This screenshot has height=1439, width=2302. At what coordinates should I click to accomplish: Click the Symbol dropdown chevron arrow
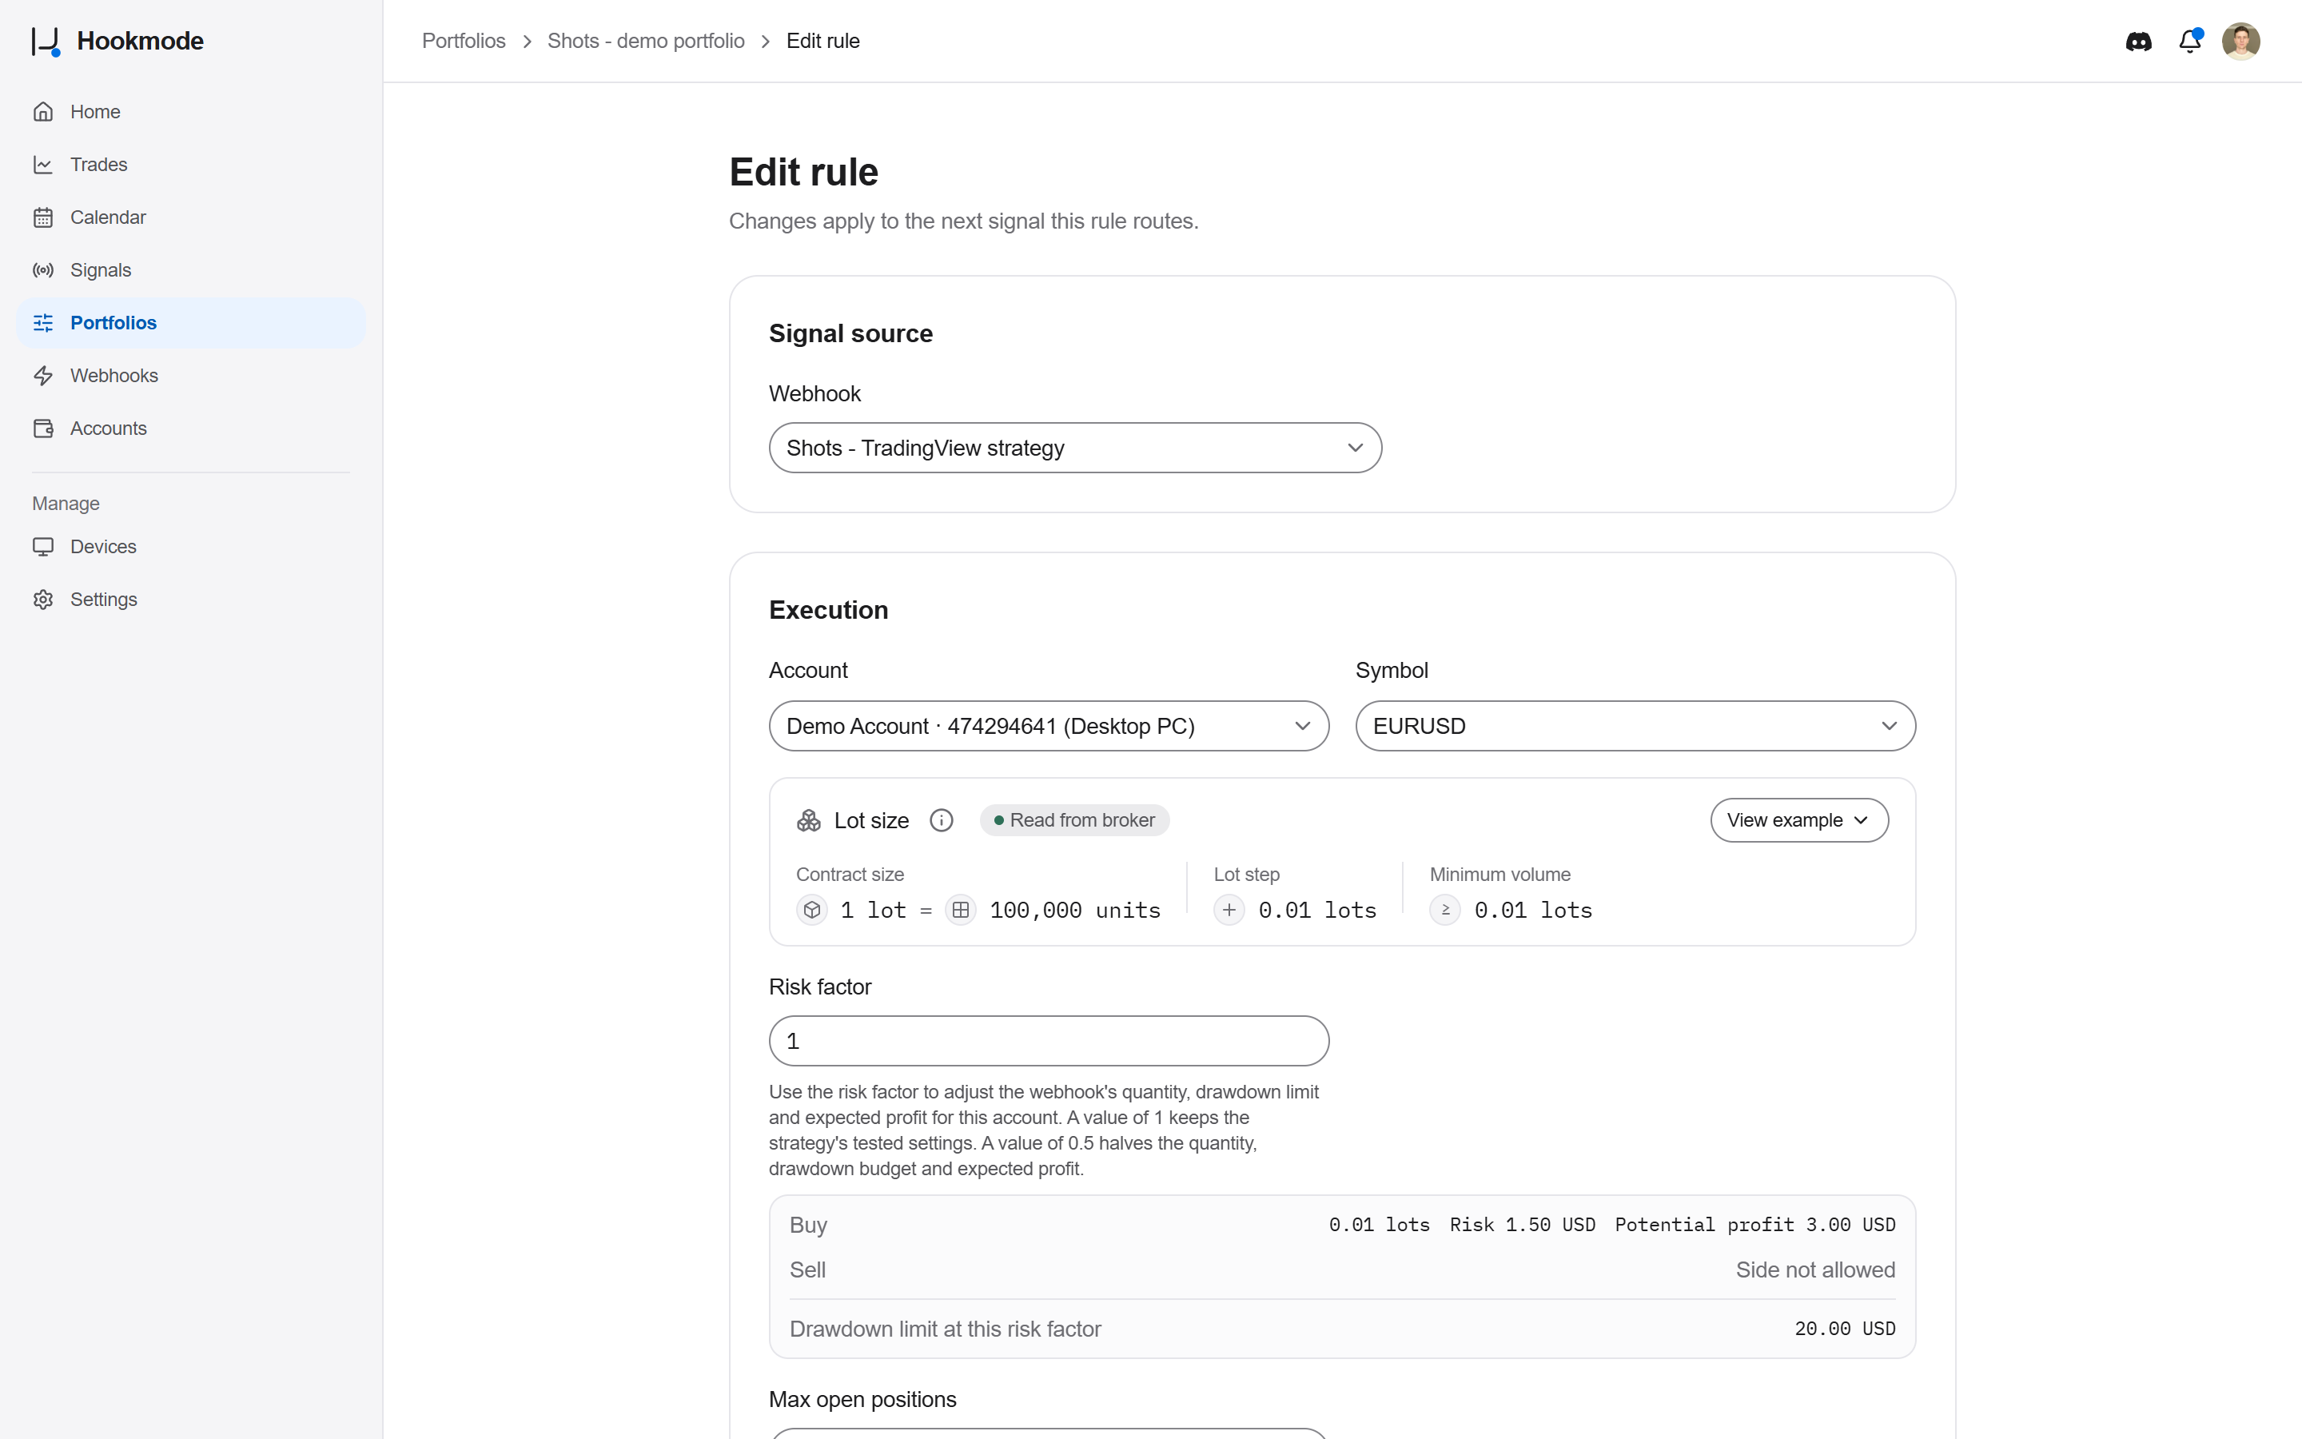click(x=1890, y=726)
